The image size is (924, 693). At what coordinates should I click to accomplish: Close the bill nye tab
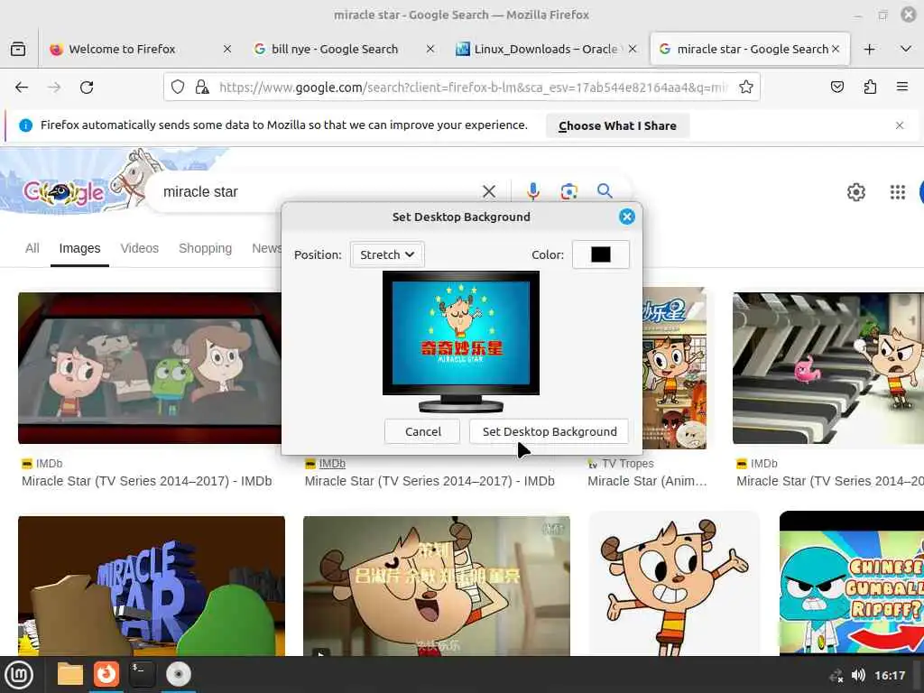click(430, 49)
